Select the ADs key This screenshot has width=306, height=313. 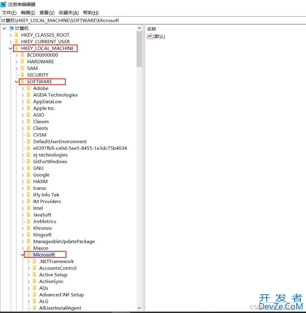(x=43, y=288)
